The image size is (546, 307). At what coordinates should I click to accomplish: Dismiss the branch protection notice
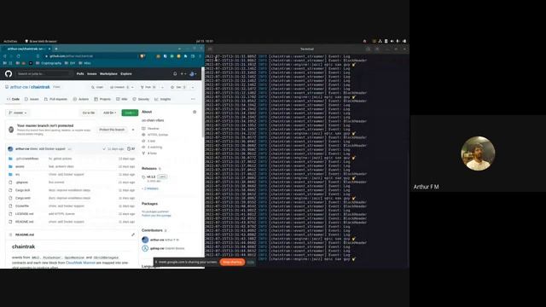tap(133, 130)
